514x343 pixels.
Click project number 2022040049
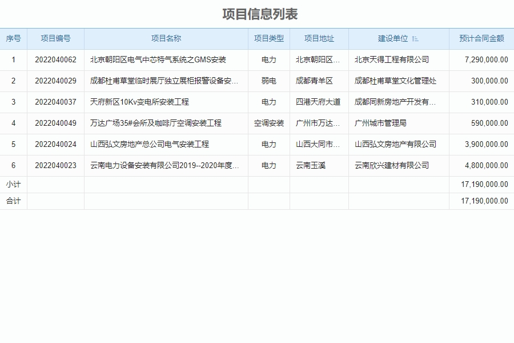click(56, 123)
